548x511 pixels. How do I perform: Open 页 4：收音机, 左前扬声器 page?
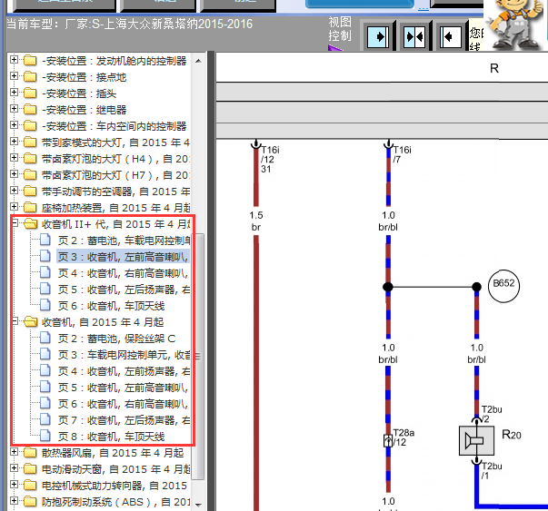pos(124,371)
